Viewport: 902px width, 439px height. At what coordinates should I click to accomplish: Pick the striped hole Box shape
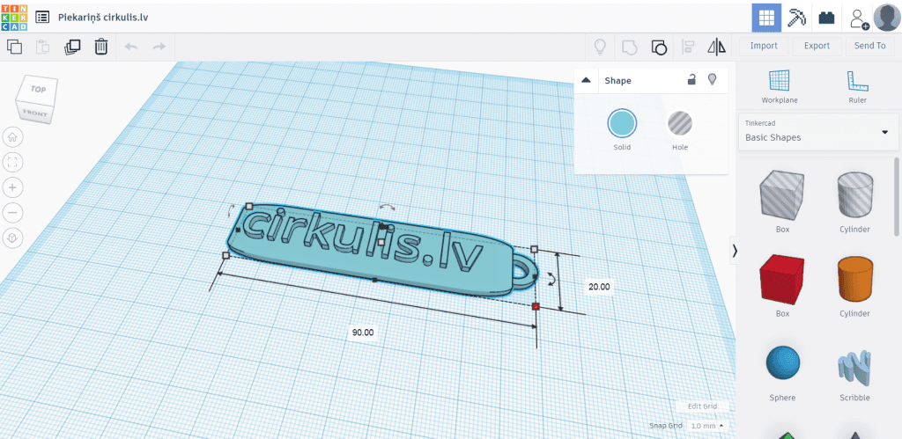[x=782, y=195]
